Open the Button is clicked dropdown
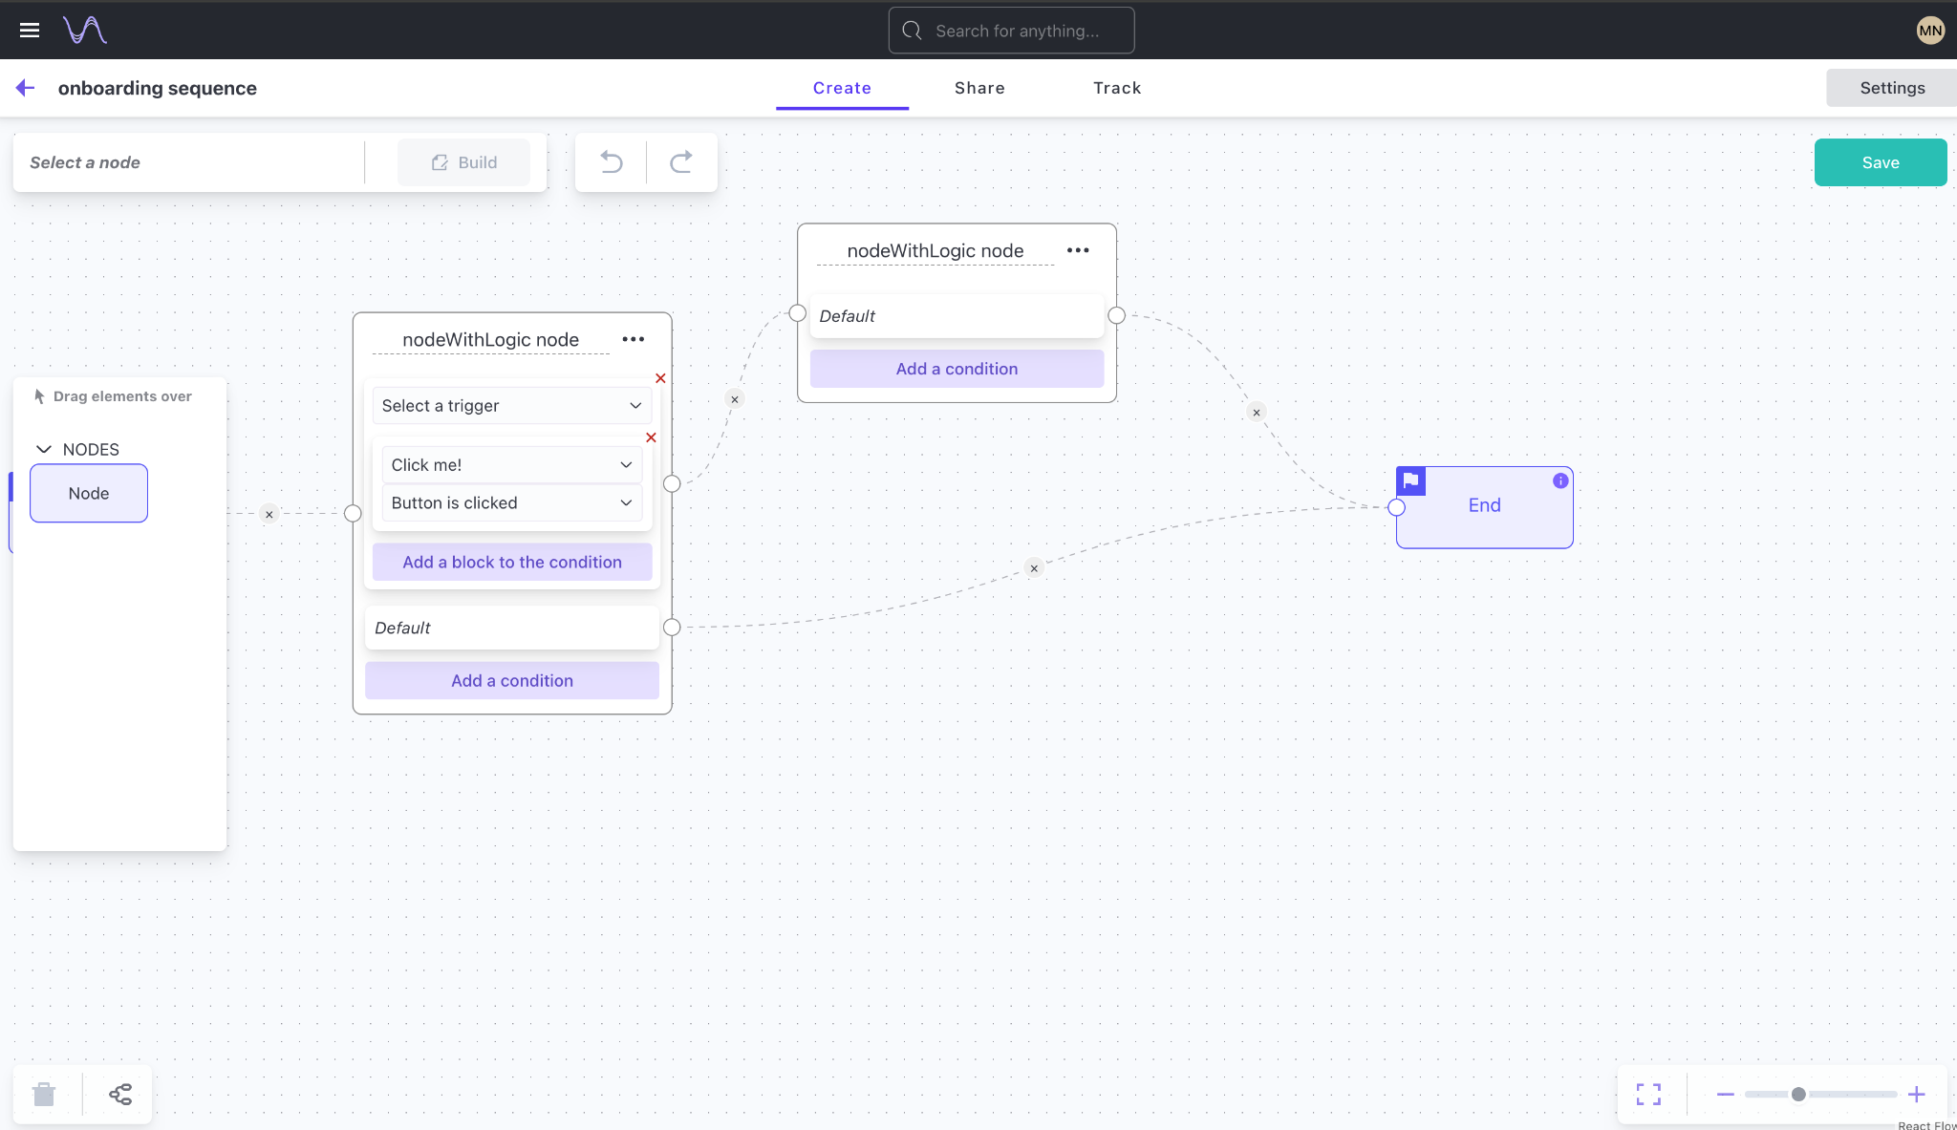 (x=511, y=502)
